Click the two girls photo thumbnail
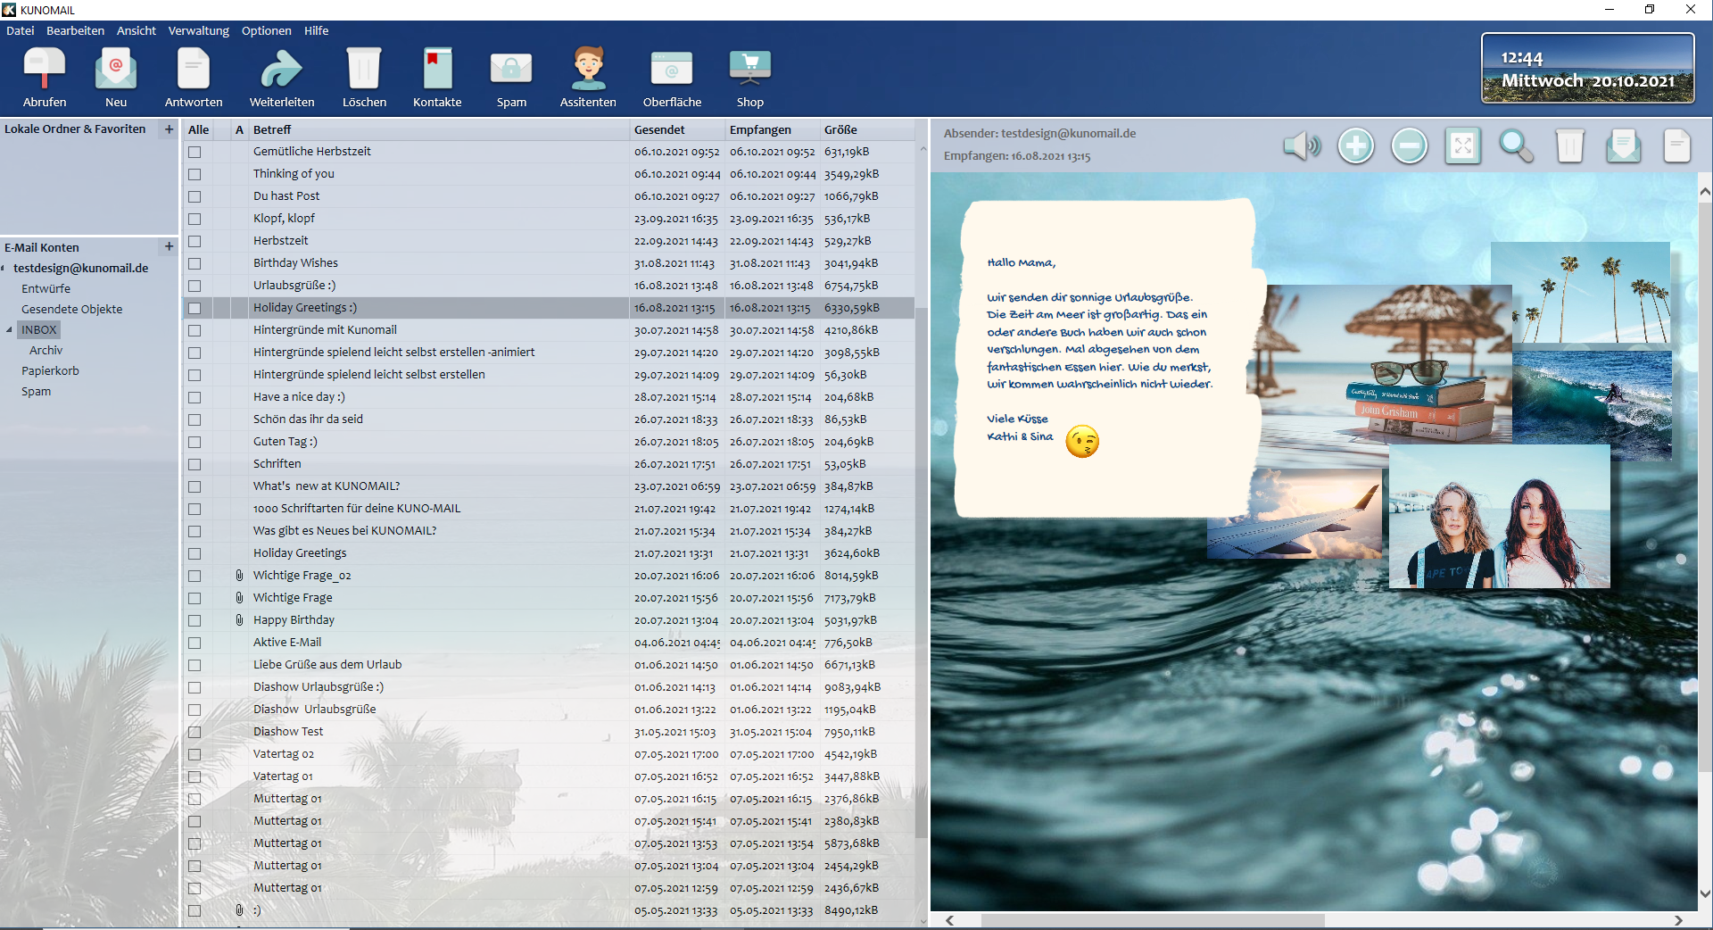The height and width of the screenshot is (930, 1713). tap(1499, 516)
